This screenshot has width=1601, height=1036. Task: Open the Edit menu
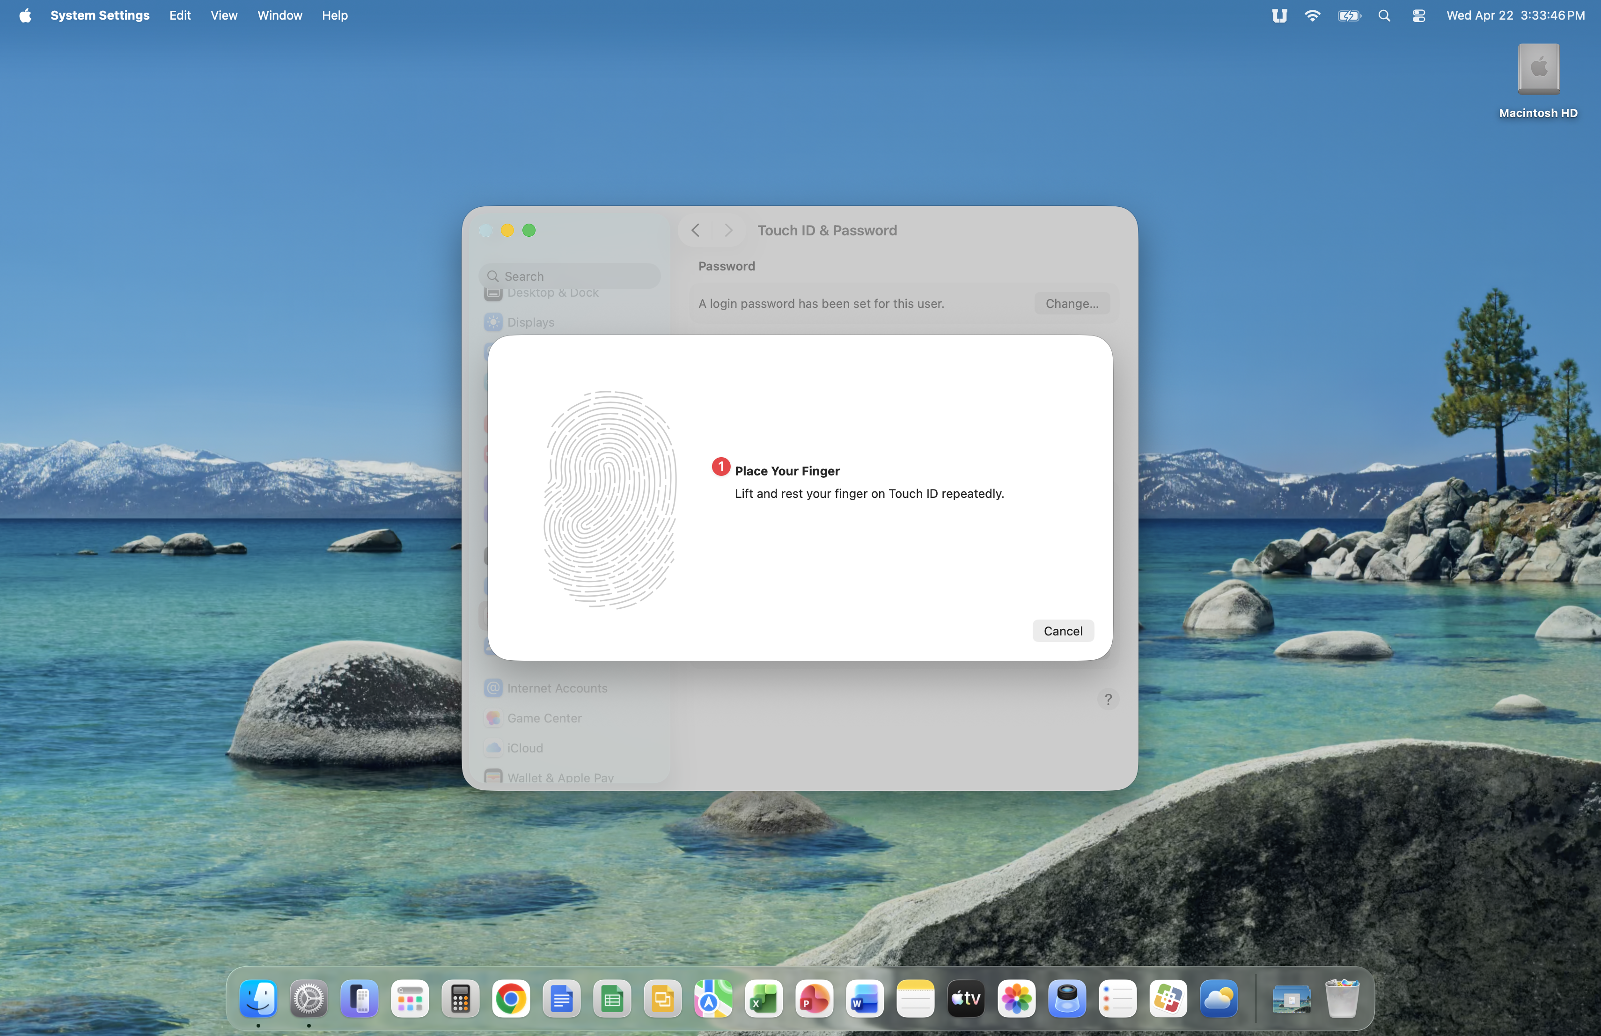tap(180, 15)
